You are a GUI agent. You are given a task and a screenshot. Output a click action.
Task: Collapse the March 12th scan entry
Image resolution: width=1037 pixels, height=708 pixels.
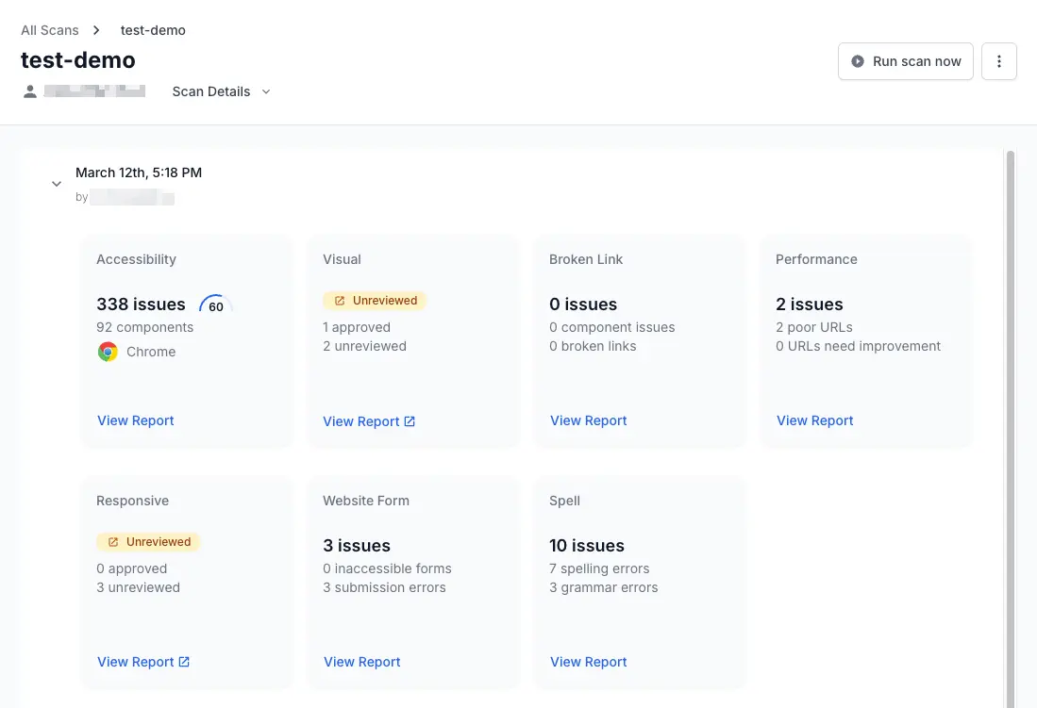point(57,184)
